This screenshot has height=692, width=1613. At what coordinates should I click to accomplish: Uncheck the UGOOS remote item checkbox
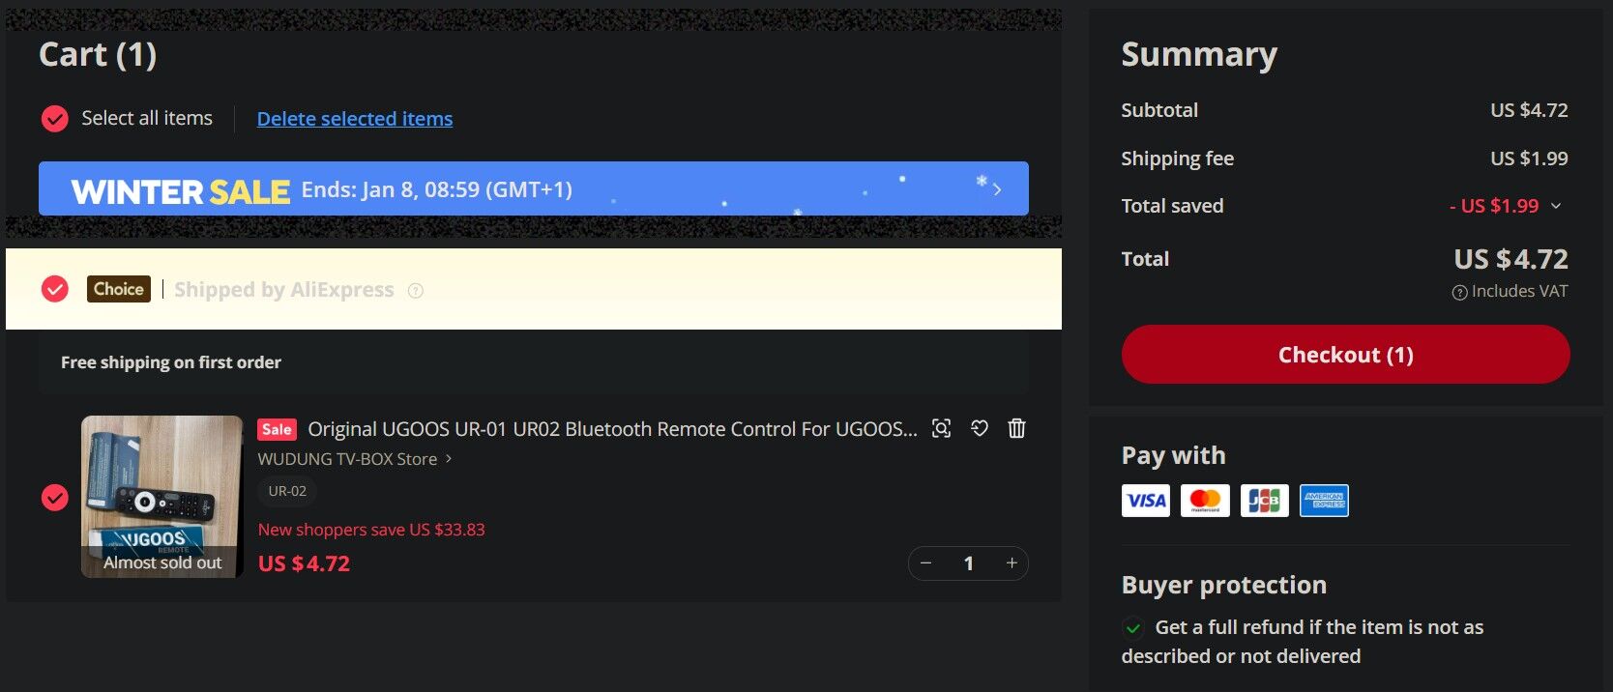pyautogui.click(x=55, y=498)
